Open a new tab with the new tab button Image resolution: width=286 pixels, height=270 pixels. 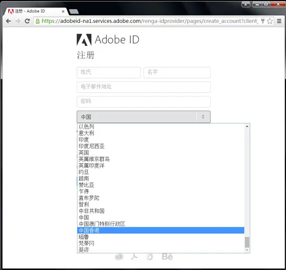pos(74,11)
